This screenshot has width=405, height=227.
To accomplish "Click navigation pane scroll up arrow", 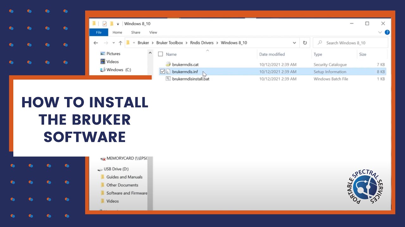I will 150,53.
